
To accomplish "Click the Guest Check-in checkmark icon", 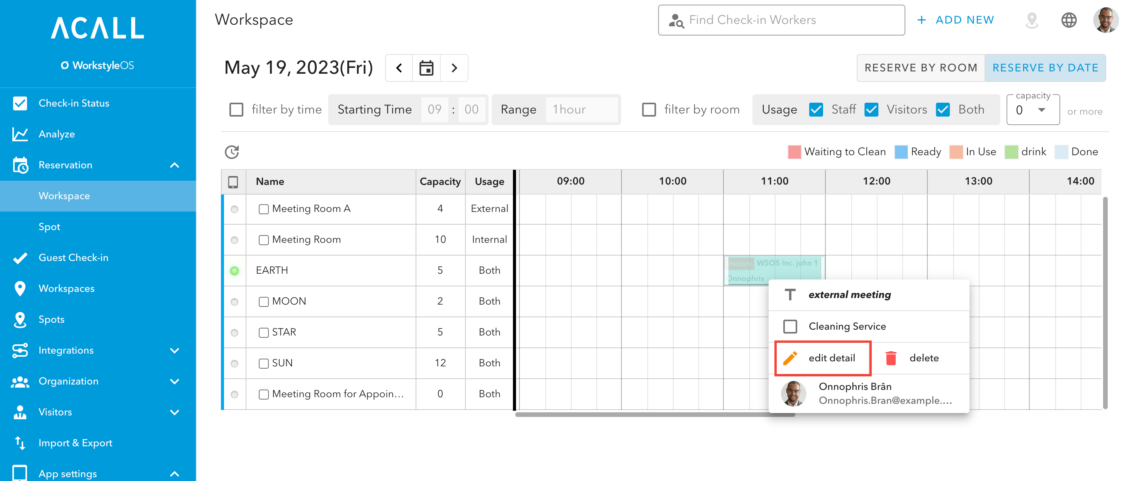I will [20, 258].
